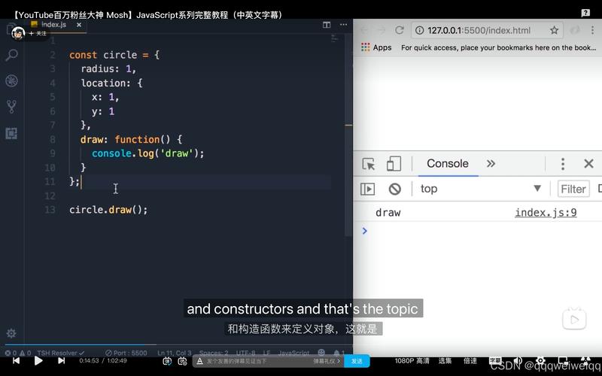Click the Bilibili player watermark icon
Screen dimensions: 602x376
tap(574, 318)
